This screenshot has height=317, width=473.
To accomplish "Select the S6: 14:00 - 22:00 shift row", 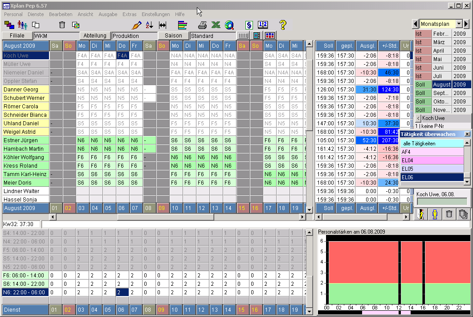I will [x=26, y=284].
